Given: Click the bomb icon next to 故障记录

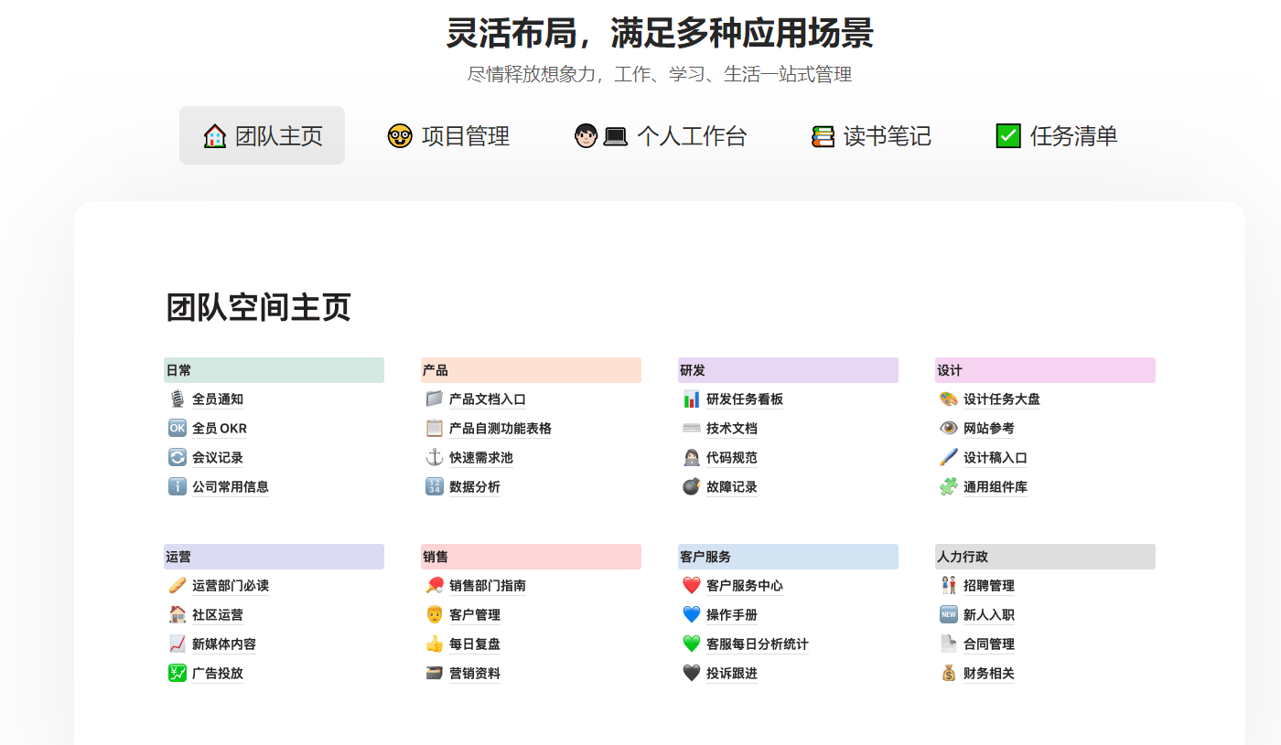Looking at the screenshot, I should coord(691,487).
